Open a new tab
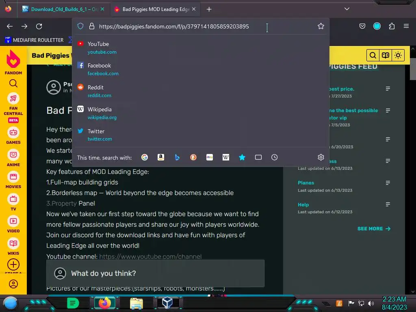The height and width of the screenshot is (312, 416). coord(209,9)
